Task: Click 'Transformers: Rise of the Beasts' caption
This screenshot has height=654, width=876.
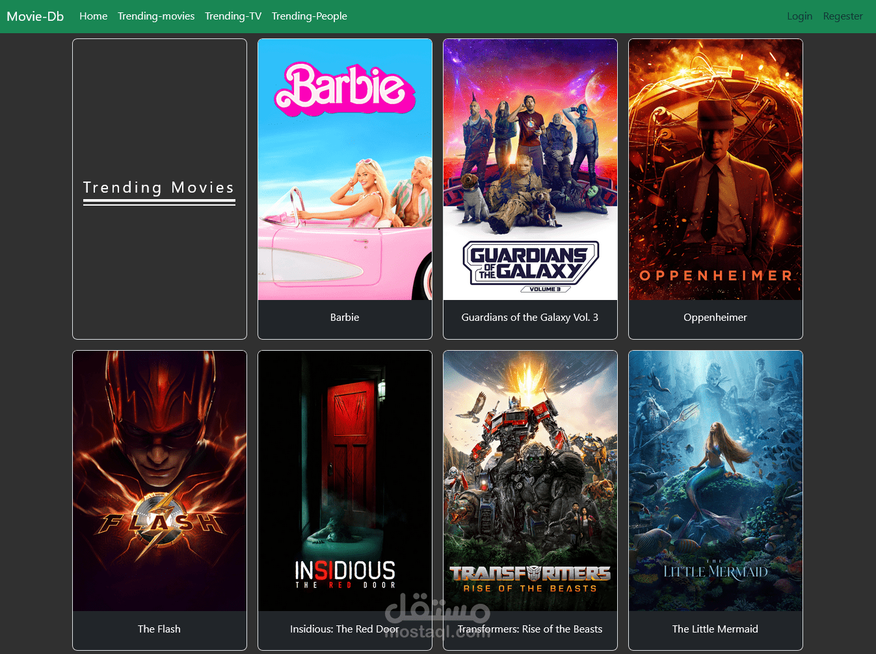Action: [x=530, y=629]
